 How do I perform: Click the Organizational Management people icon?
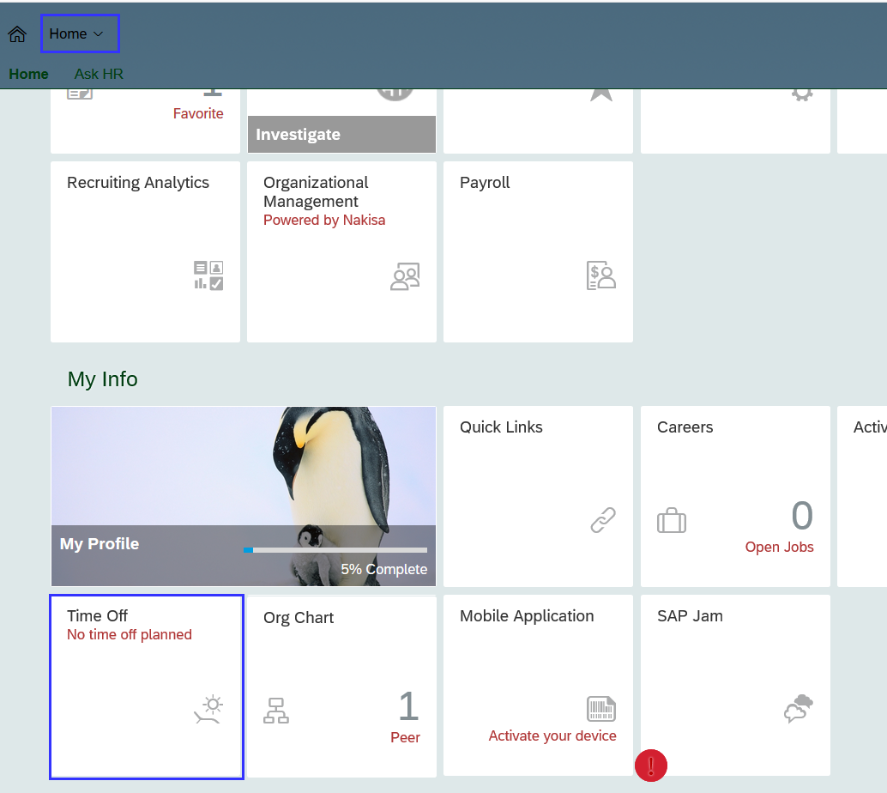tap(405, 276)
